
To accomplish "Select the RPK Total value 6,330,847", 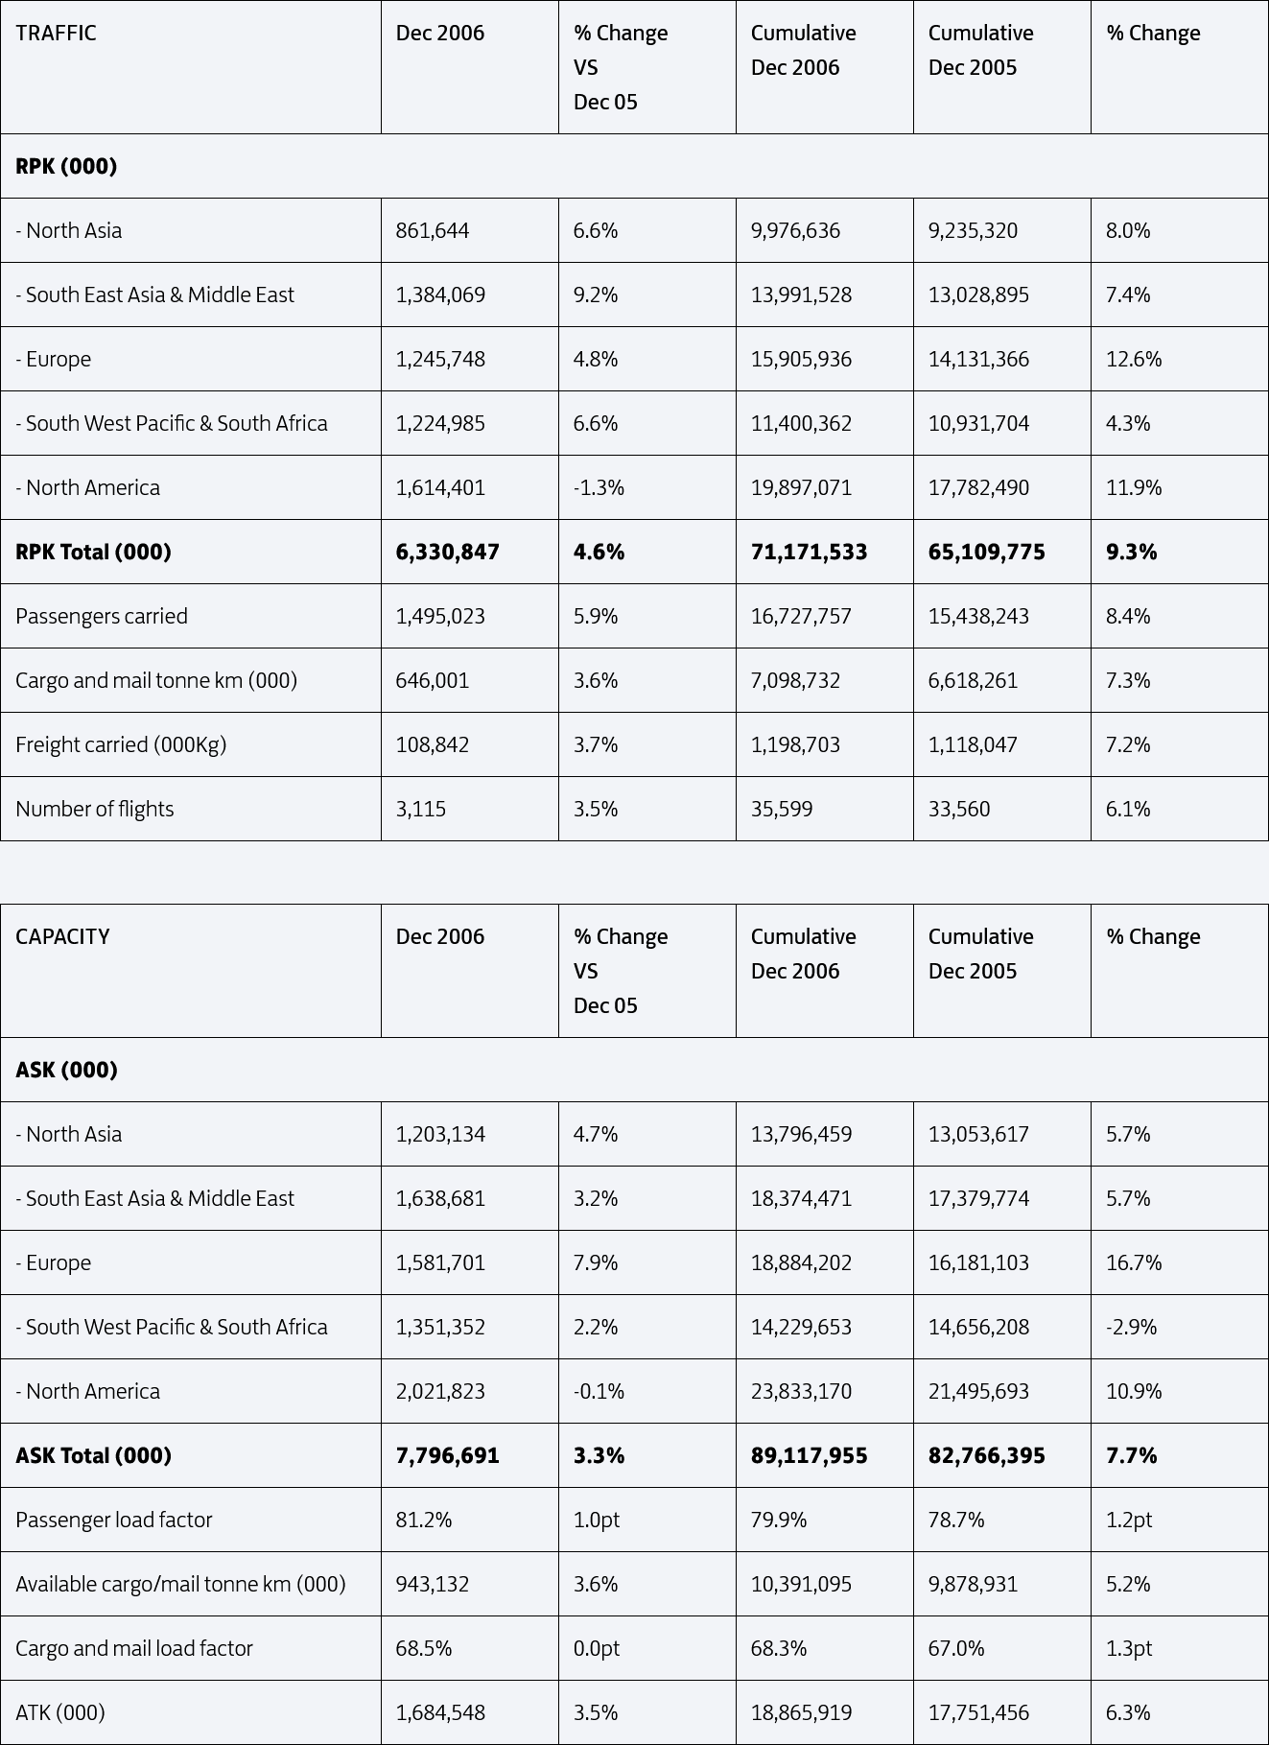I will click(x=447, y=552).
